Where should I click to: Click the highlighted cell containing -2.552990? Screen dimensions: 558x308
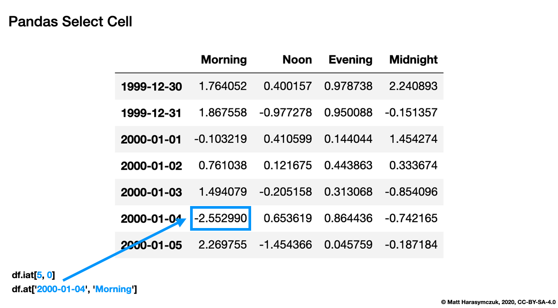(x=220, y=218)
